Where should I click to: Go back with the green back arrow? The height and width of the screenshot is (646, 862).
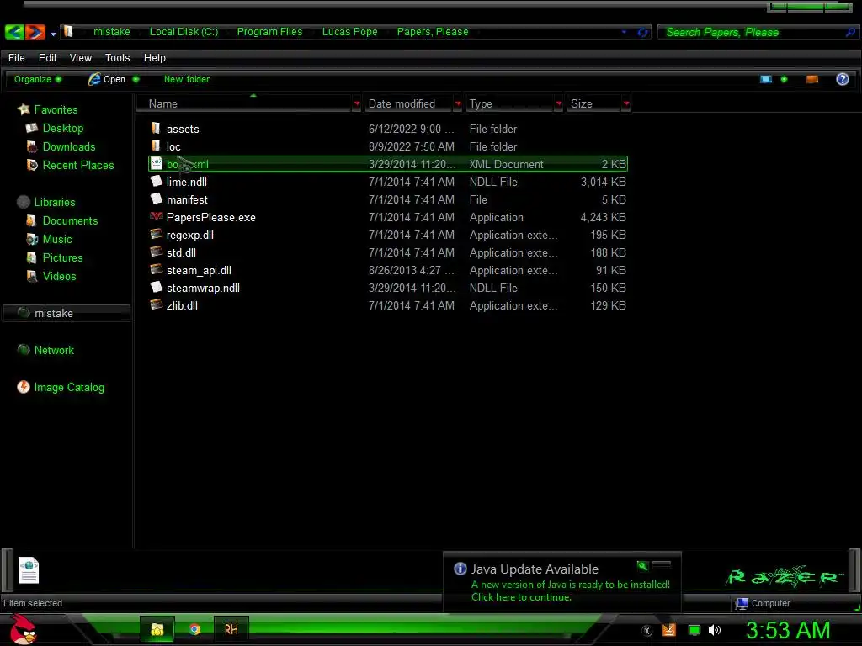click(13, 32)
